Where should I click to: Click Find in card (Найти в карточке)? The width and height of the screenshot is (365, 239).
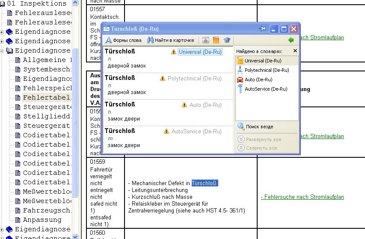pyautogui.click(x=171, y=40)
